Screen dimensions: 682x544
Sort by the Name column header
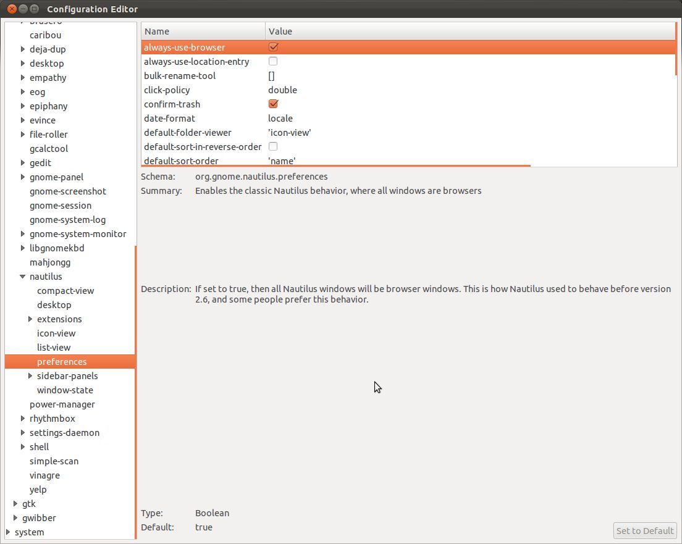coord(203,31)
